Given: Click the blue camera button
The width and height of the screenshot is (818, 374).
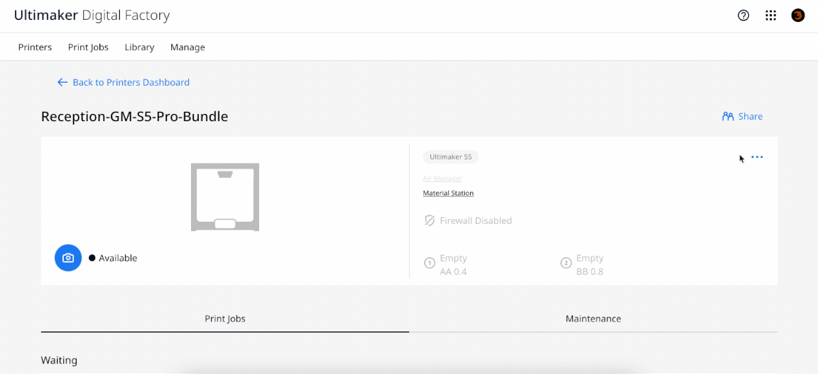Looking at the screenshot, I should [68, 258].
